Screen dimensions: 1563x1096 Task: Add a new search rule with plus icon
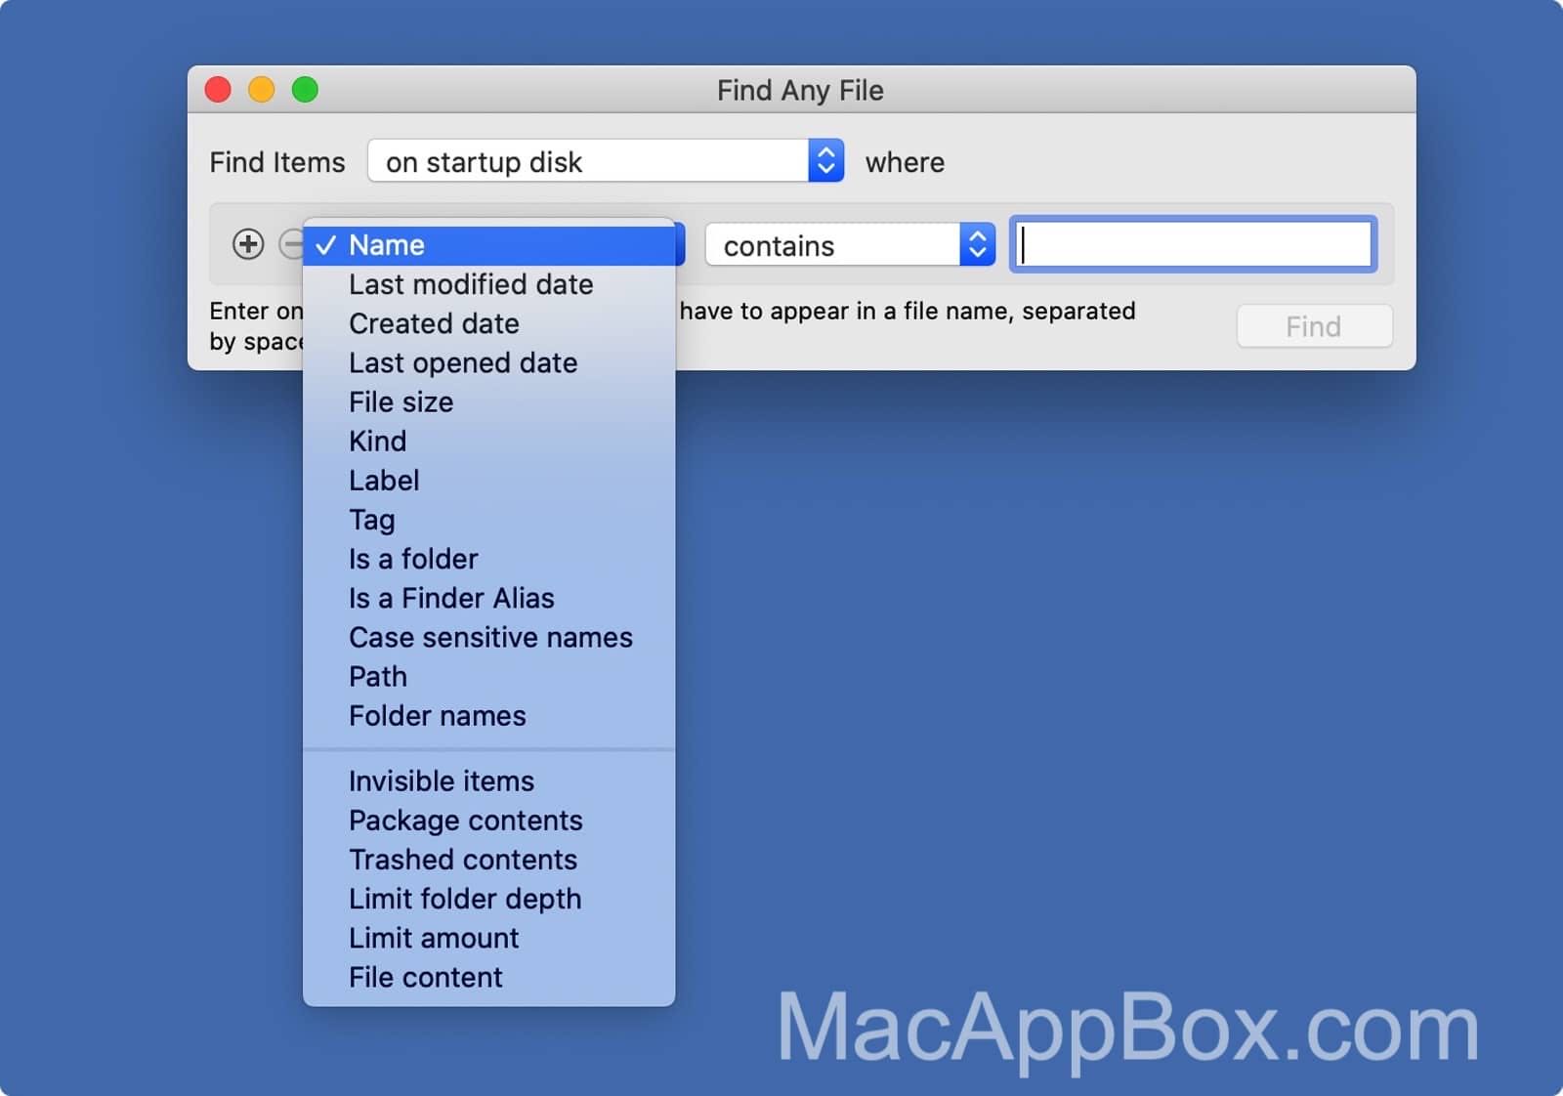point(248,244)
